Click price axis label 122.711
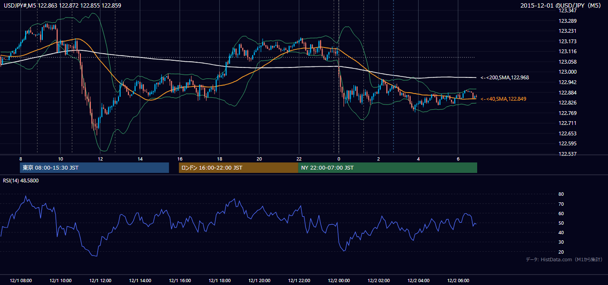The image size is (608, 285). pos(567,123)
